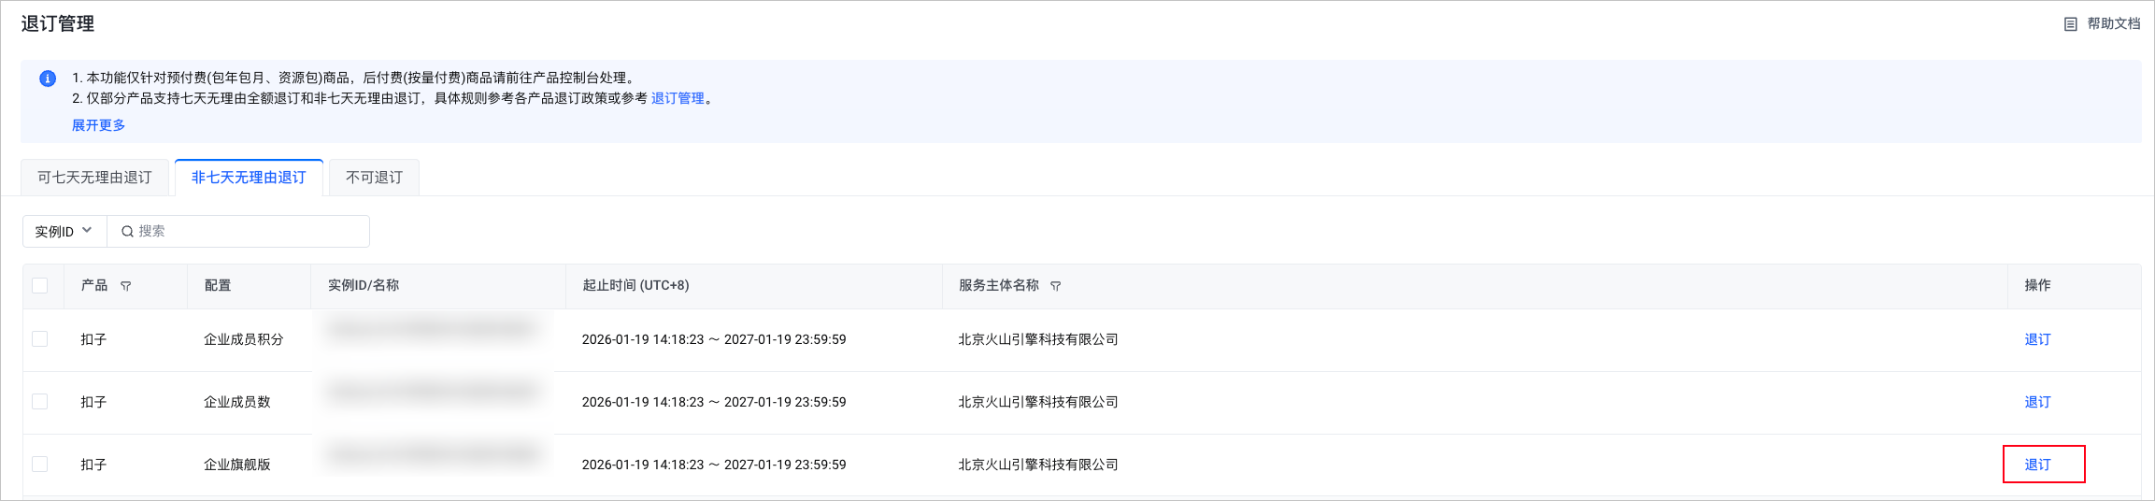
Task: Expand the notice via 展开更多
Action: coord(98,125)
